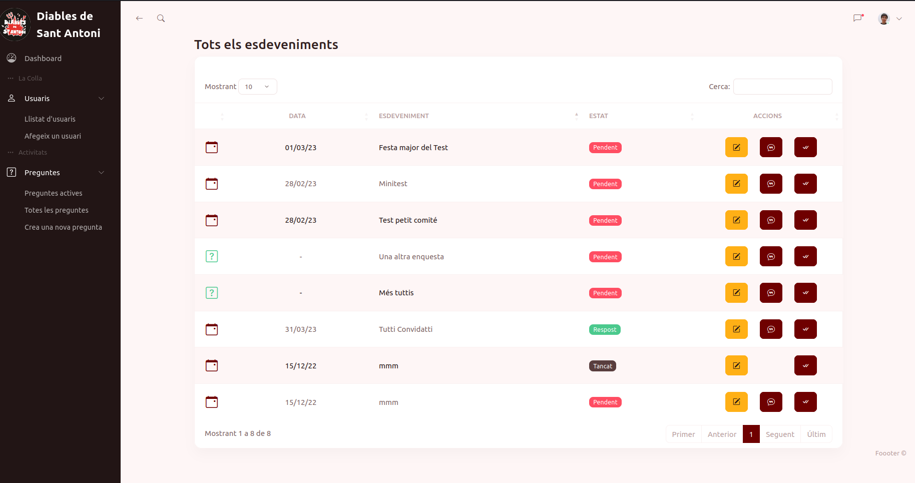
Task: Open Dashboard in the sidebar
Action: click(43, 59)
